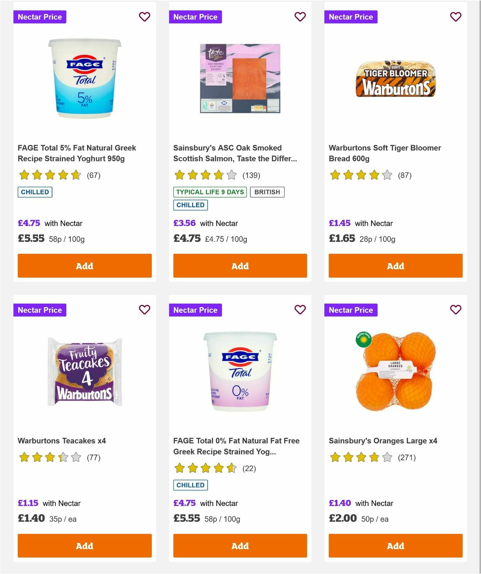Toggle the heart on the teacakes card
Image resolution: width=481 pixels, height=574 pixels.
coord(144,310)
